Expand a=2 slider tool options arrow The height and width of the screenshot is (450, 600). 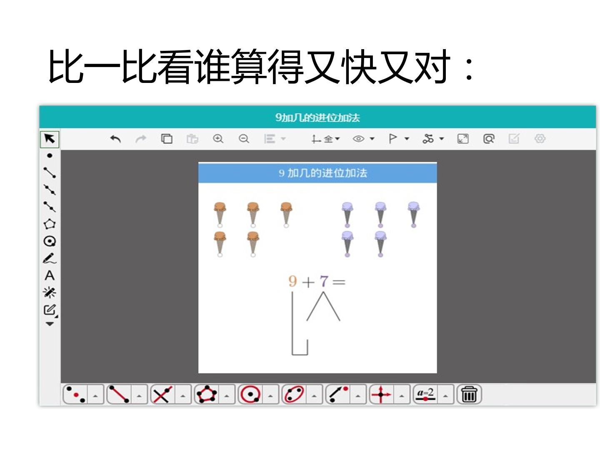(x=445, y=395)
